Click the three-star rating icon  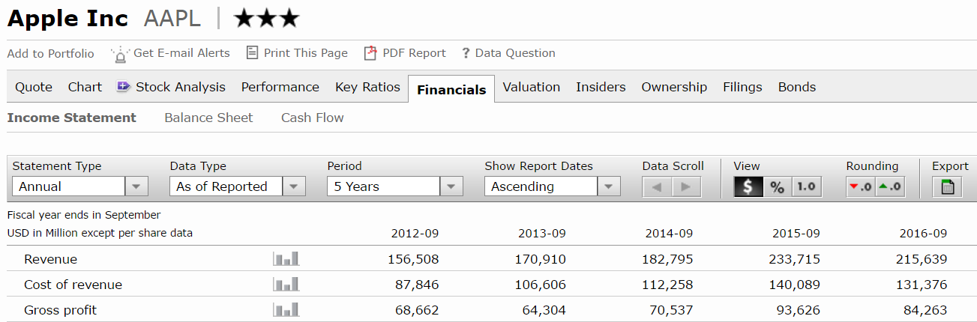[266, 19]
